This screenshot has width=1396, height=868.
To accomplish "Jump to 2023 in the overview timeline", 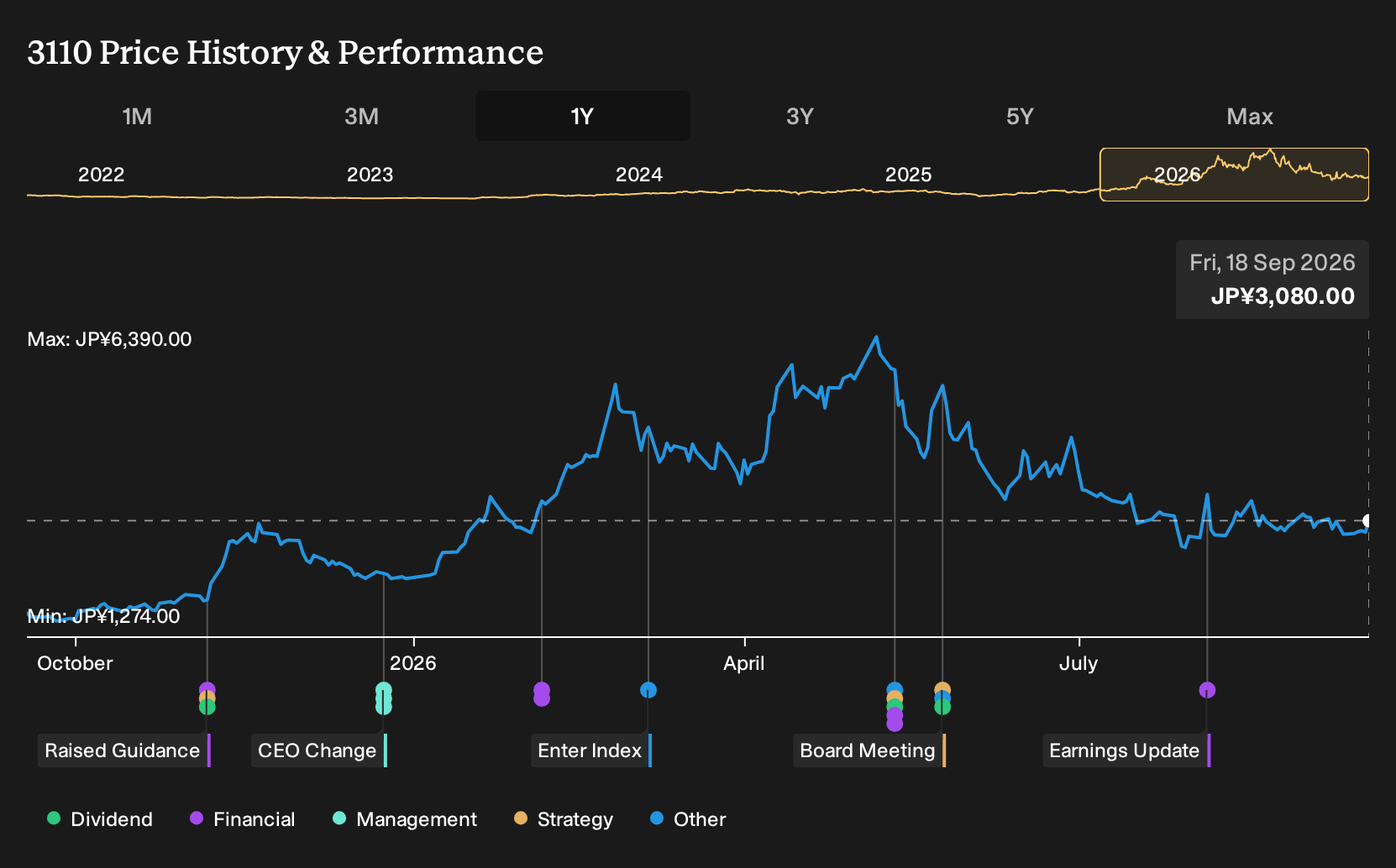I will 370,175.
